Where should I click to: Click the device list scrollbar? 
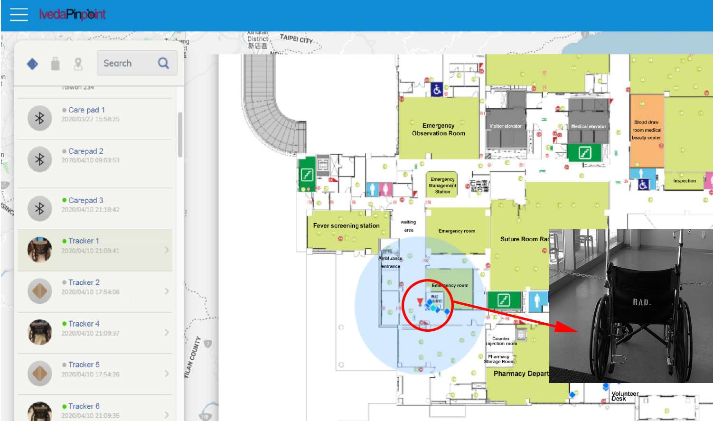point(180,134)
